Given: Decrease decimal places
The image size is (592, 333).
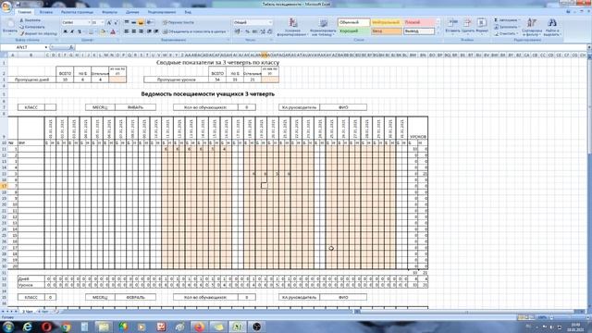Looking at the screenshot, I should 269,31.
